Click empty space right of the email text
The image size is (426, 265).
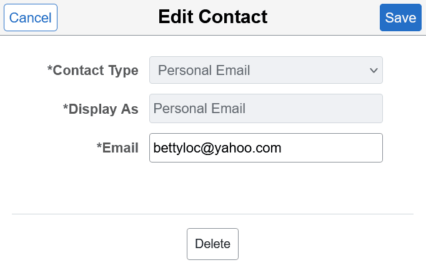331,148
